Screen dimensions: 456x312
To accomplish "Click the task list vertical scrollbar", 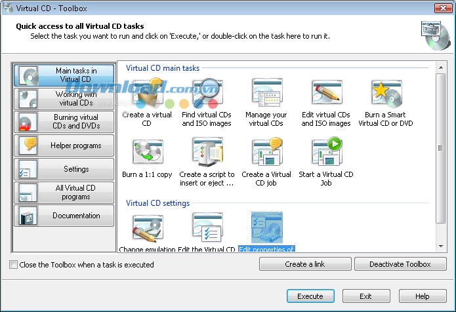I will (440, 151).
